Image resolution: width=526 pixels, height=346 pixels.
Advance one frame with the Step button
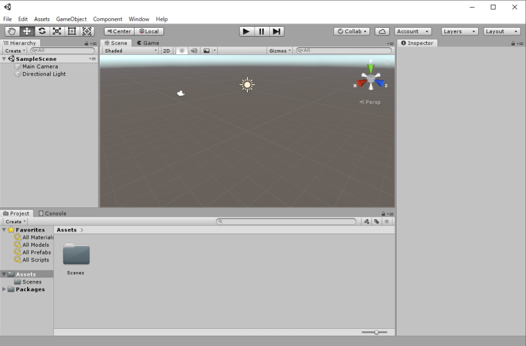pyautogui.click(x=276, y=31)
